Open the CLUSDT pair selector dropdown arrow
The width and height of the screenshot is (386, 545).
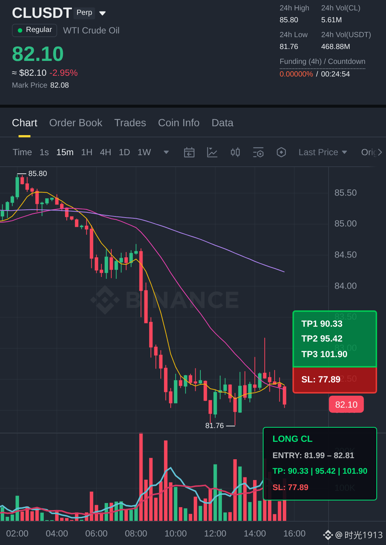(x=103, y=13)
